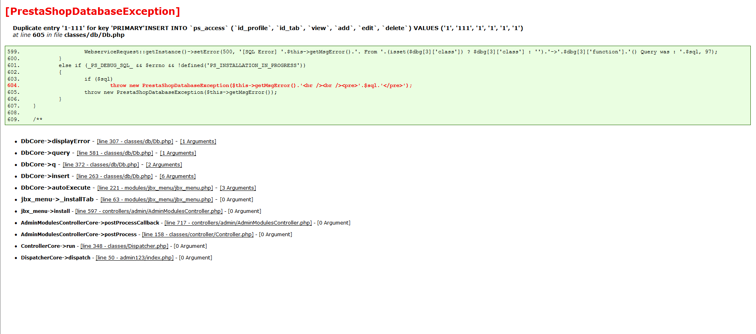
Task: Click code line 603 'if ($sql)'
Action: tap(98, 79)
